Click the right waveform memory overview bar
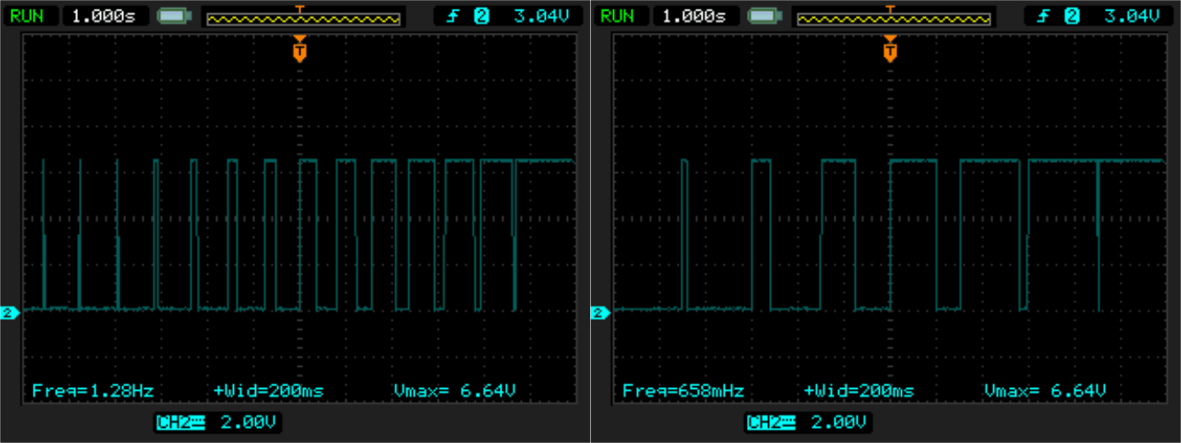The width and height of the screenshot is (1181, 443). click(x=893, y=18)
